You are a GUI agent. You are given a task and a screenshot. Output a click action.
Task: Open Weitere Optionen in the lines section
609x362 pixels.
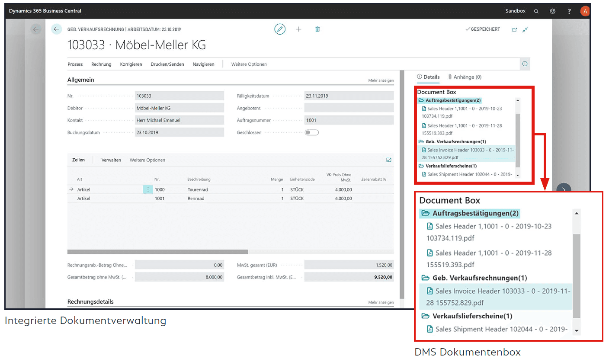click(x=147, y=160)
